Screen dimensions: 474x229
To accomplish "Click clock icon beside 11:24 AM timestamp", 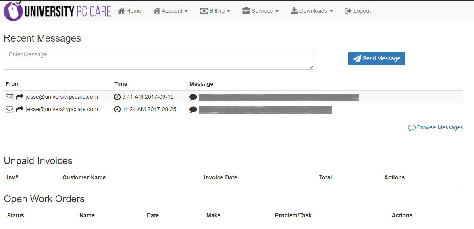I will click(x=117, y=109).
